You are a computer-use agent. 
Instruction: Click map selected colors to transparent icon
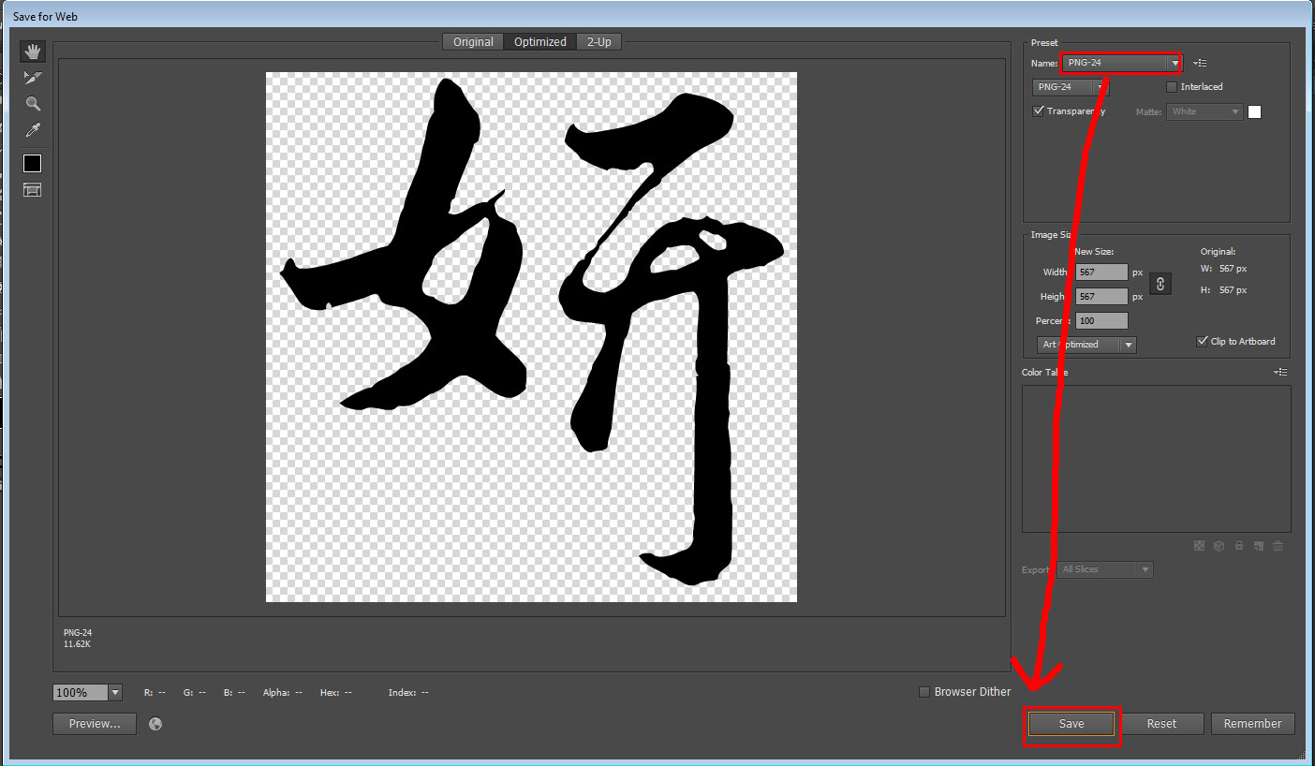[1199, 546]
